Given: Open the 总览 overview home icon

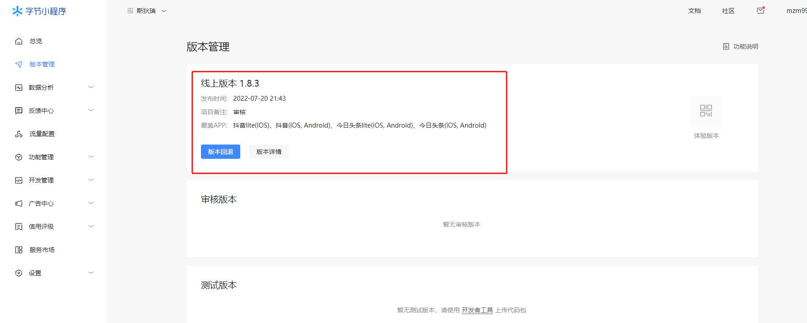Looking at the screenshot, I should click(19, 41).
